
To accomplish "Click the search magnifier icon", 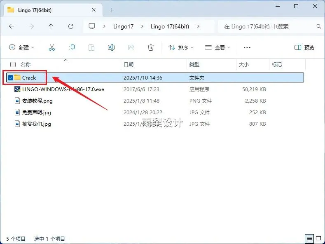I will 318,26.
